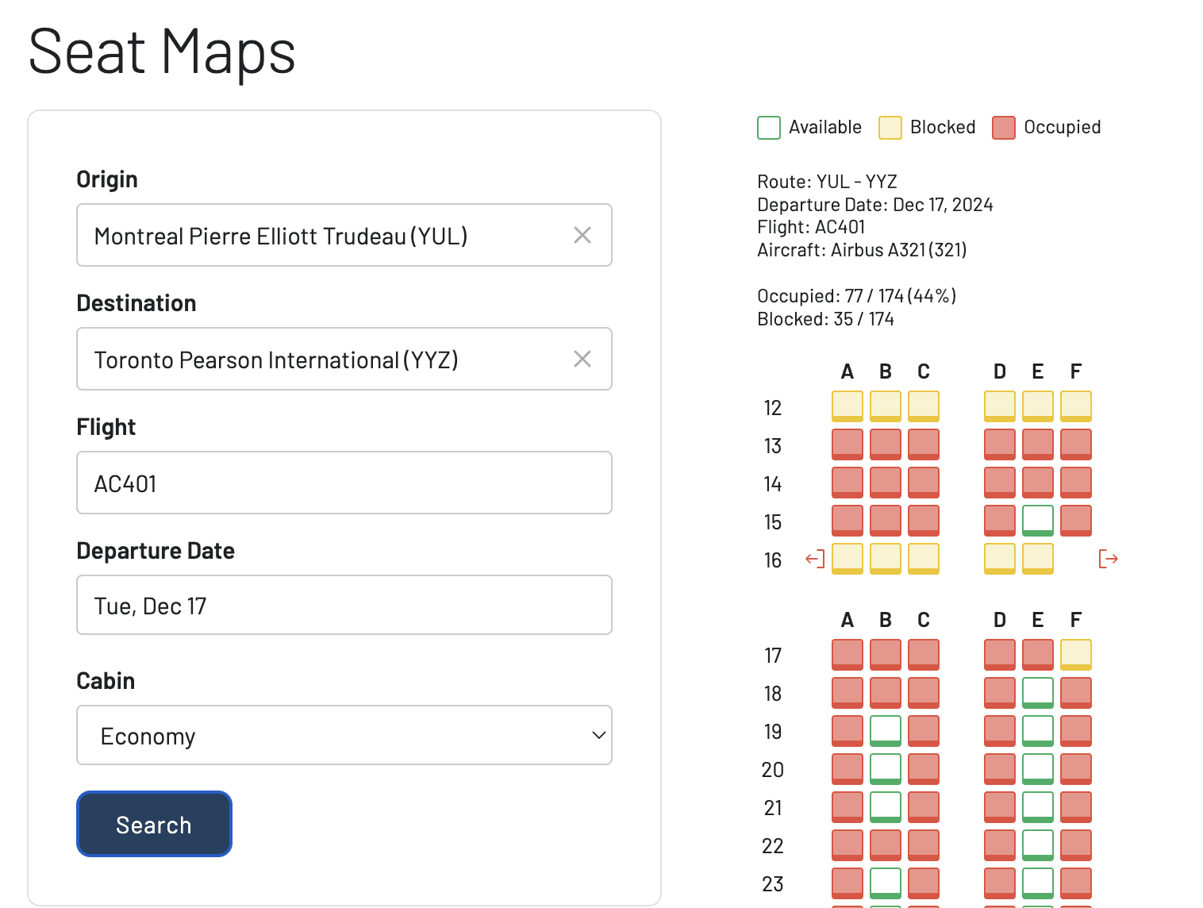Image resolution: width=1203 pixels, height=908 pixels.
Task: Select available seat 15E
Action: point(1038,521)
